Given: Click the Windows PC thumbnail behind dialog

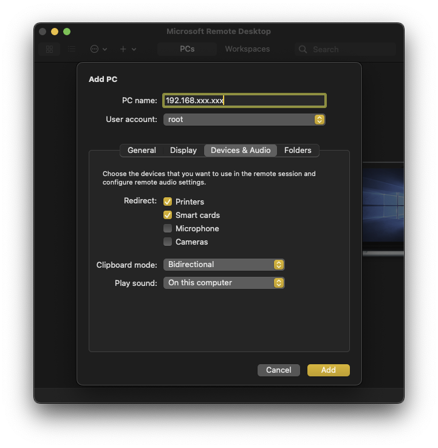Looking at the screenshot, I should [383, 209].
